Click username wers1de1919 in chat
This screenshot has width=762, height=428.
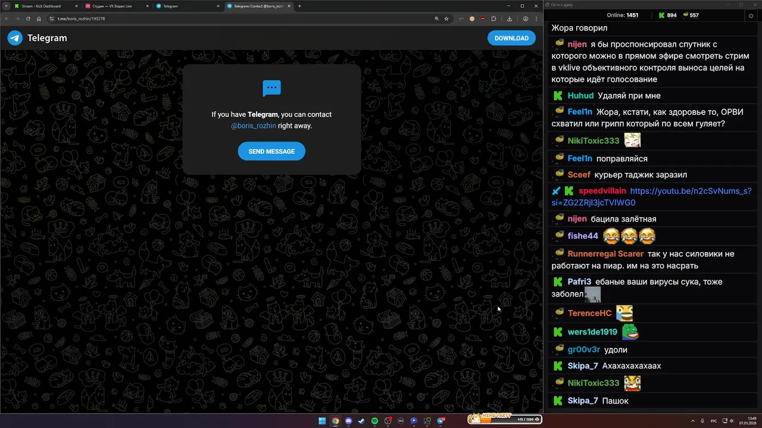[x=592, y=332]
